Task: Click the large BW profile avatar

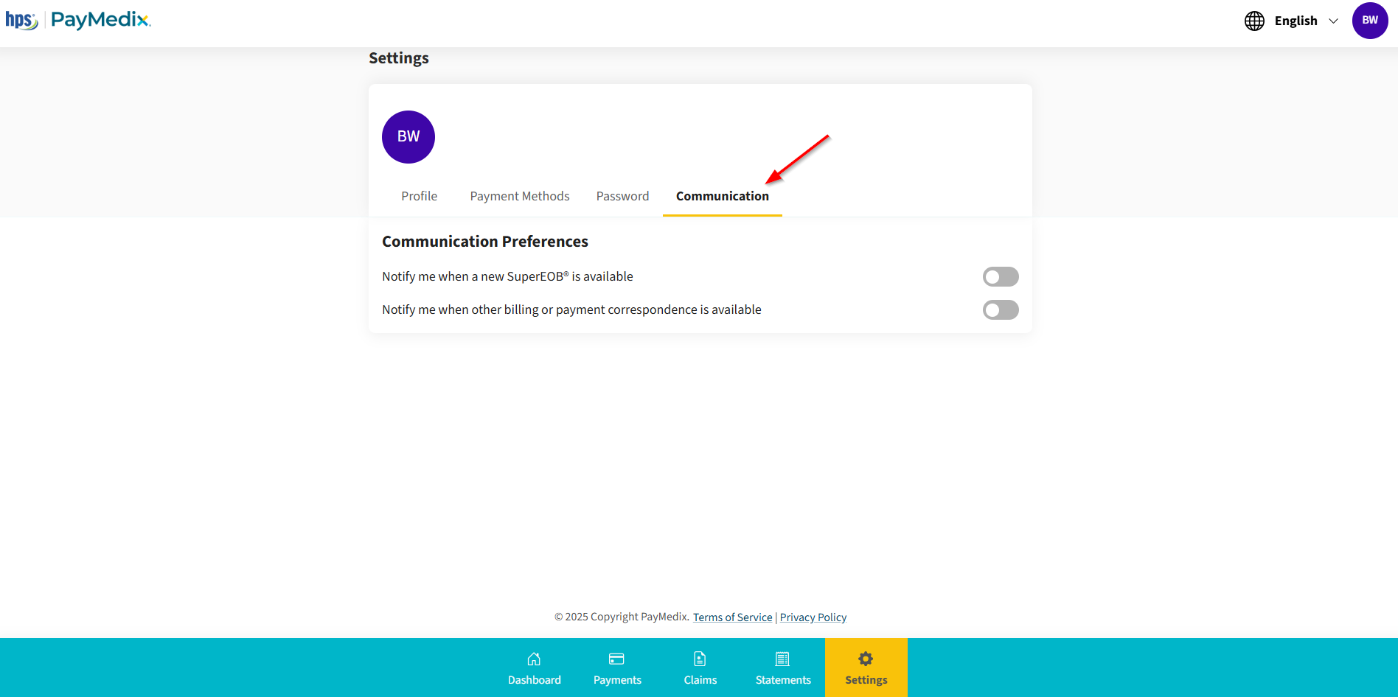Action: tap(408, 137)
